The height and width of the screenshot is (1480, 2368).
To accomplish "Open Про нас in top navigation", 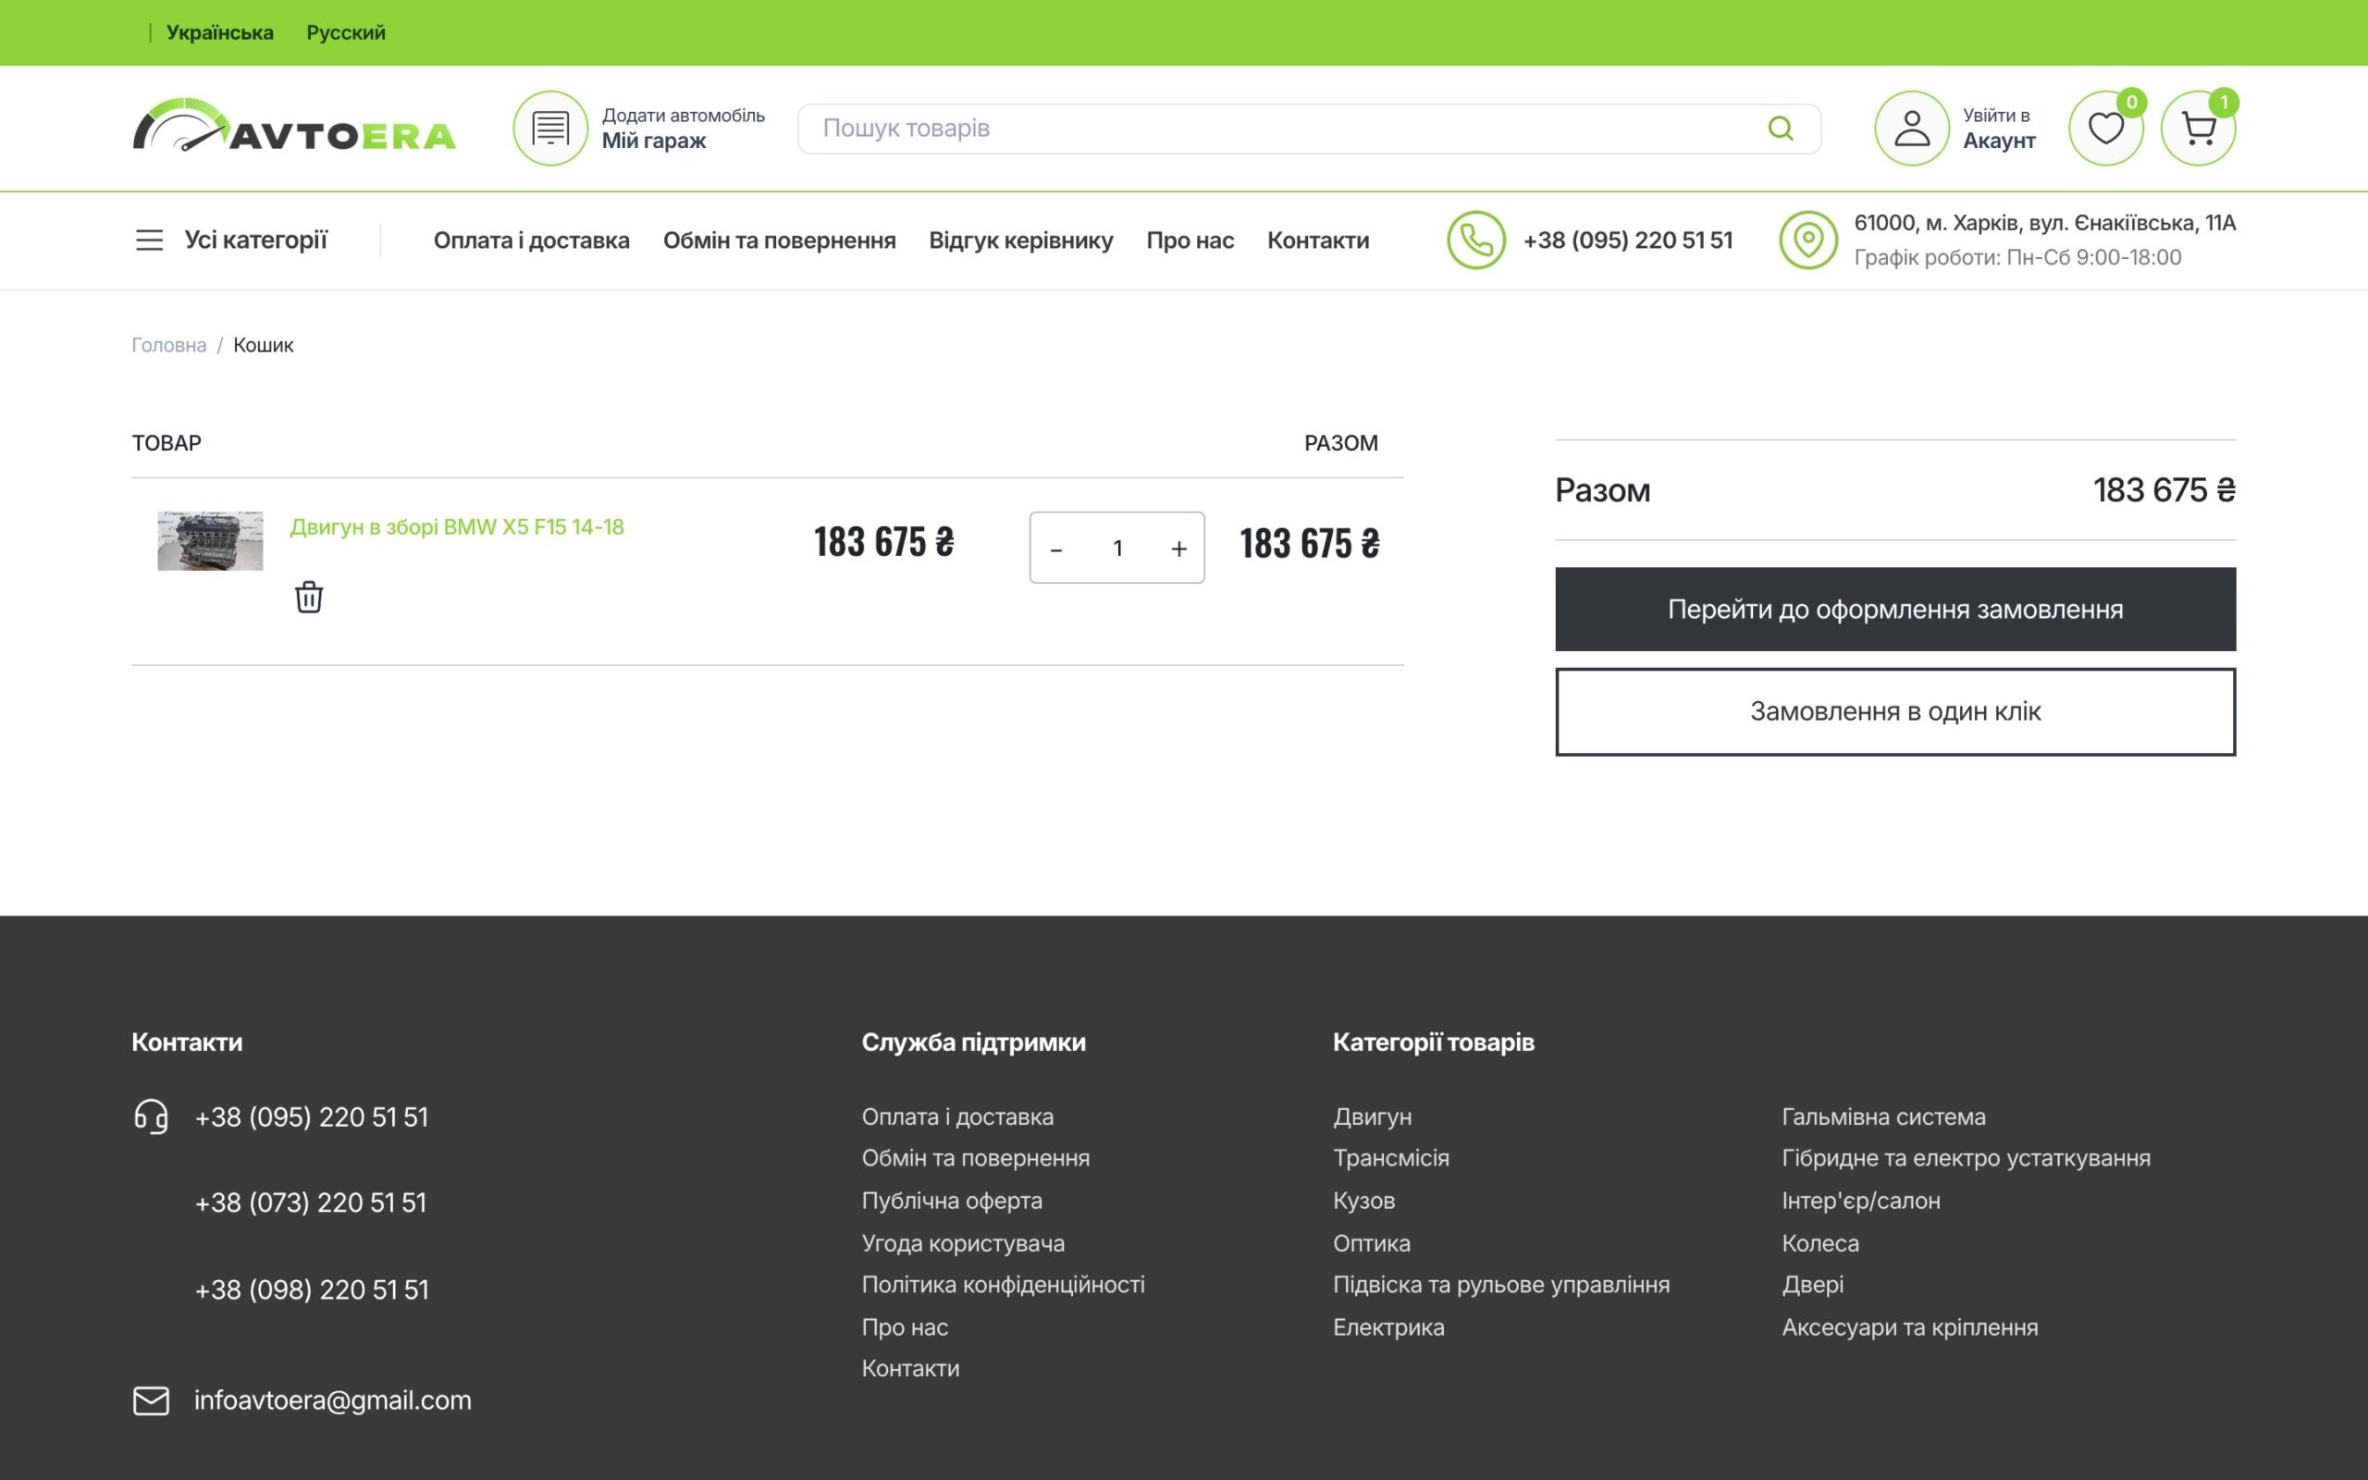I will 1190,240.
